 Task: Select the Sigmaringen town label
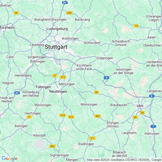click(59, 155)
